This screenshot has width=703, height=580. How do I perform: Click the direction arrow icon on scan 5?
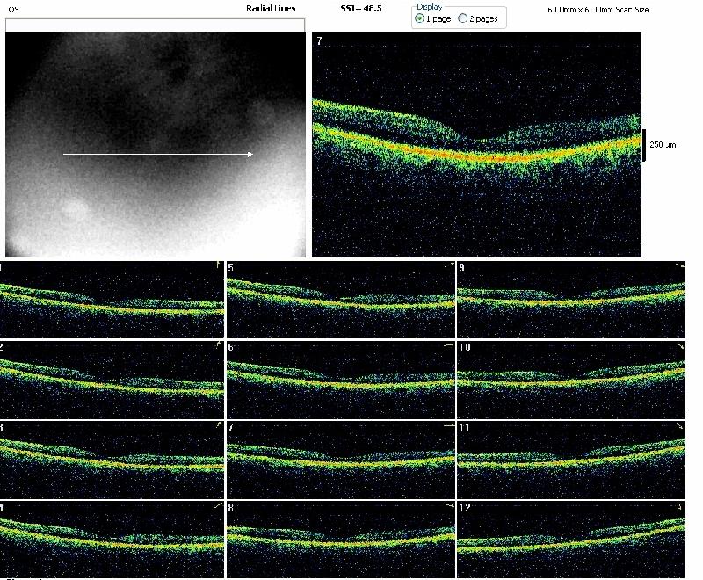[x=449, y=265]
